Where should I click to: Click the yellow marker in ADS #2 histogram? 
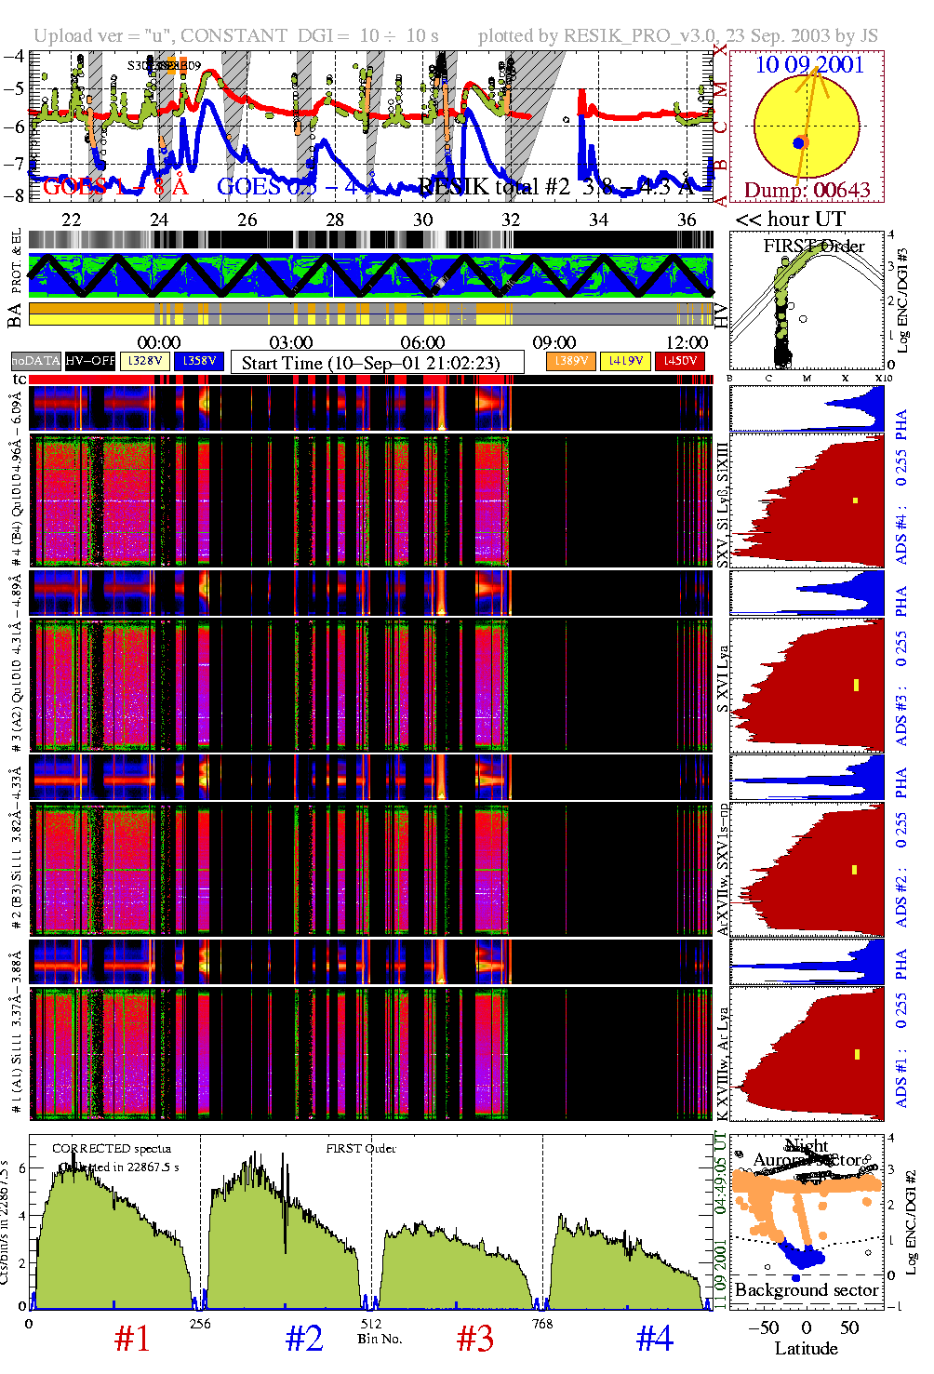click(855, 870)
